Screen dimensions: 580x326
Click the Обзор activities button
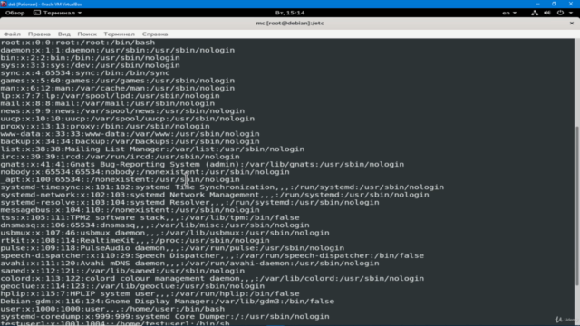click(x=14, y=13)
